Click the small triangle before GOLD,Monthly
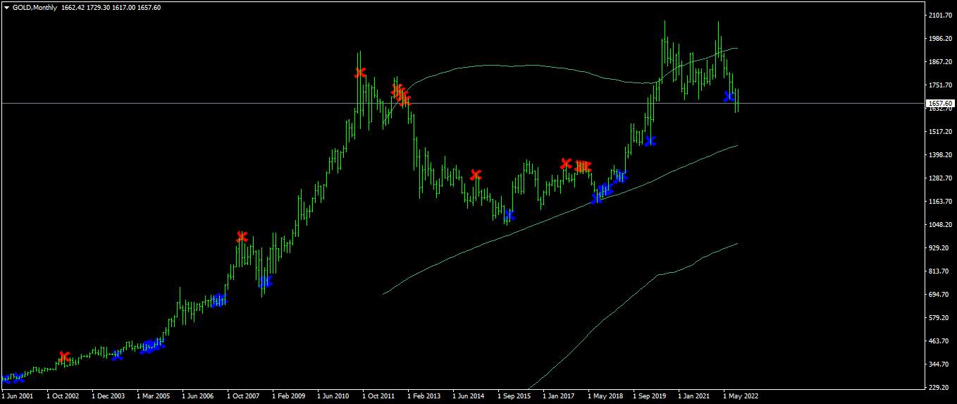 pos(7,8)
